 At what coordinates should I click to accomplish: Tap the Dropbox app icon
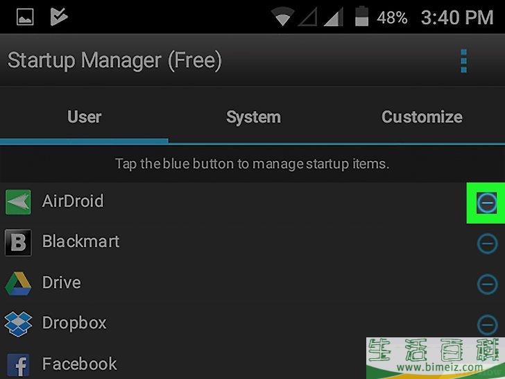[18, 324]
